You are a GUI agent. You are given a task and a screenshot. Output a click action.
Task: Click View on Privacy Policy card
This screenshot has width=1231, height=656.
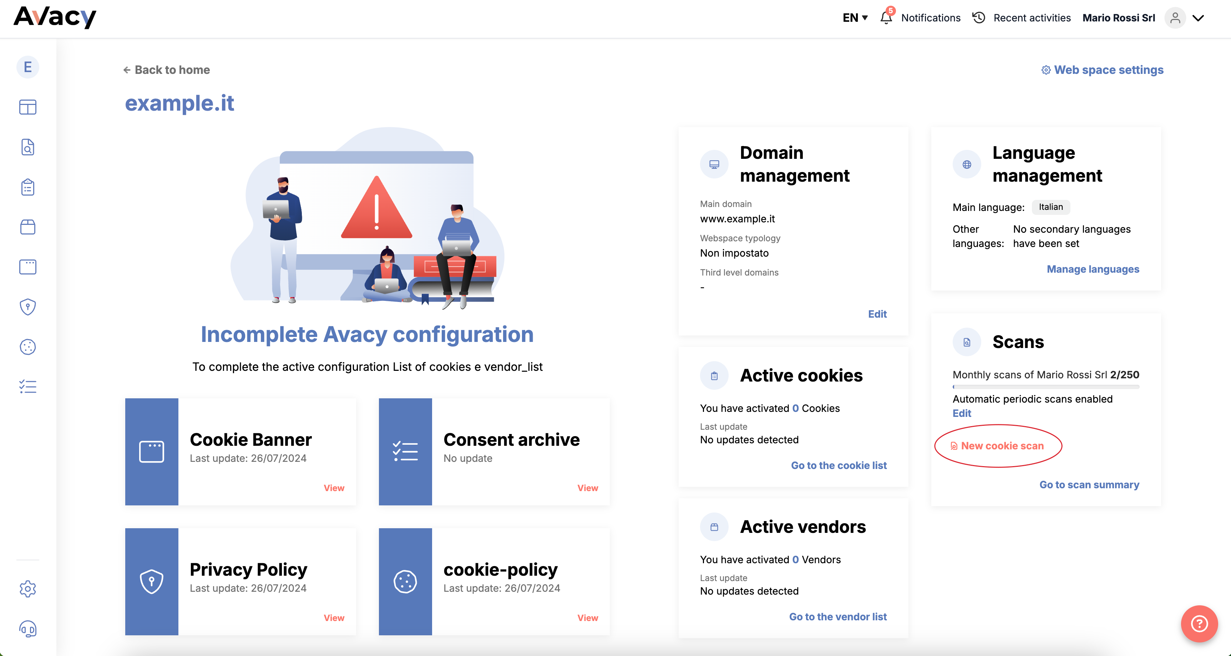[334, 618]
